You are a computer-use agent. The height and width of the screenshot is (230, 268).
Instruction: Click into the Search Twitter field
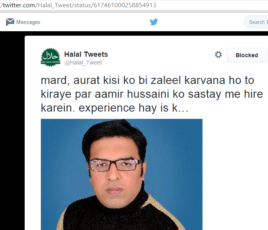click(256, 22)
